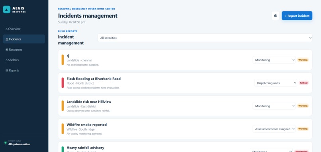Screen dimensions: 321x152
Task: Click the Critical badge on Flash flooding
Action: tap(303, 83)
